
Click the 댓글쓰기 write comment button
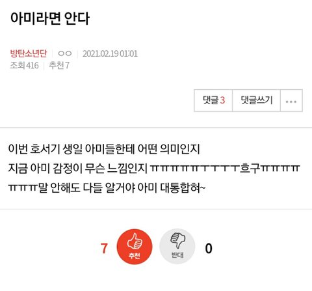point(257,101)
